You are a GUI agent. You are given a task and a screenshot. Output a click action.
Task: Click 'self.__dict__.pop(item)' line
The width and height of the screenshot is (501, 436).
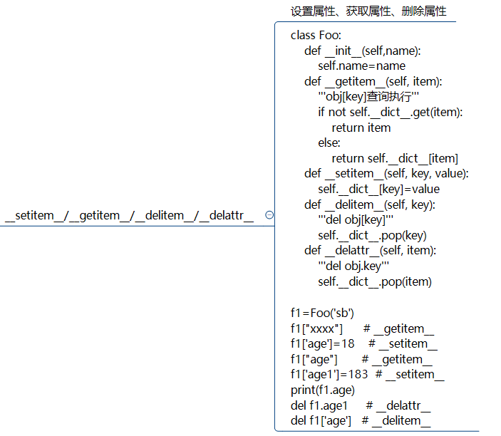click(374, 281)
